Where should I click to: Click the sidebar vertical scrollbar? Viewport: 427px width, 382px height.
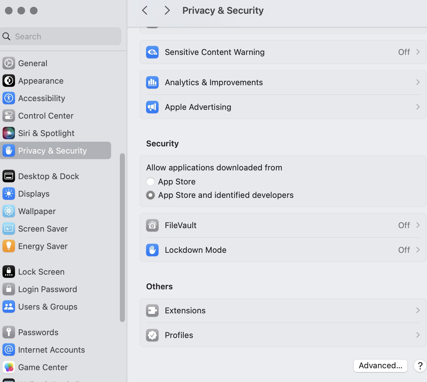[122, 237]
